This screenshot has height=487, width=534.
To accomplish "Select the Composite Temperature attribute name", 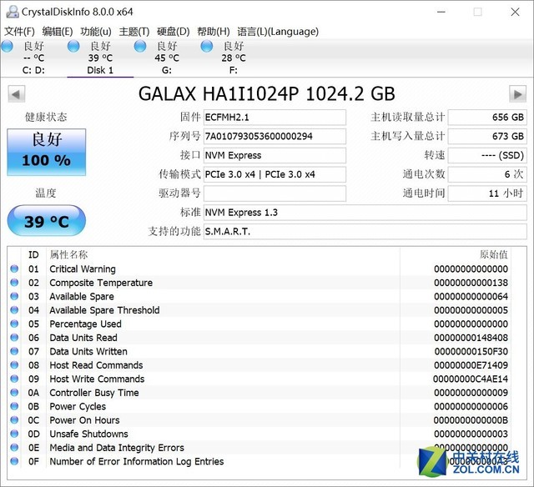I will coord(101,283).
